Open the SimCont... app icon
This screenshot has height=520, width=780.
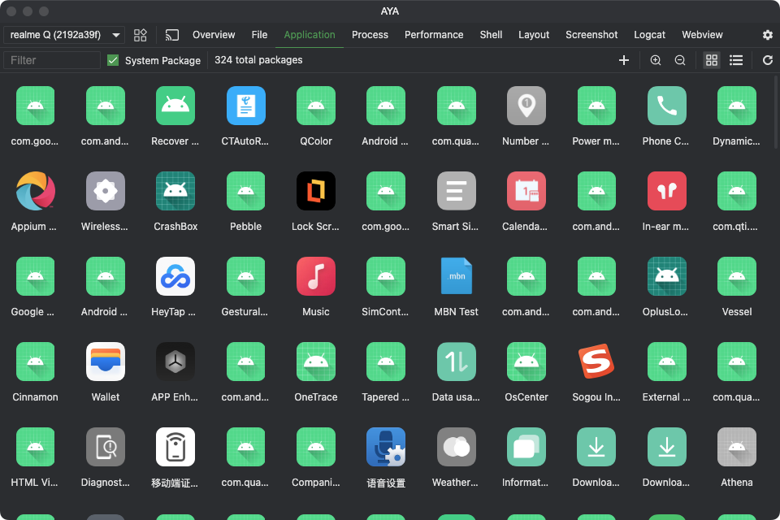[x=386, y=276]
